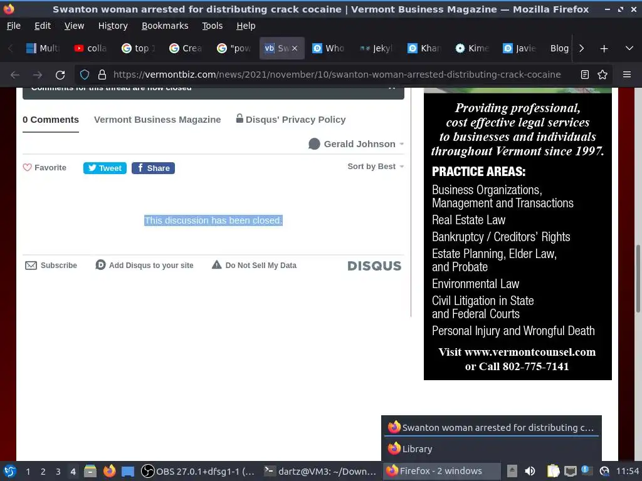The image size is (642, 481).
Task: Switch to the 'Multi' tab
Action: point(43,48)
